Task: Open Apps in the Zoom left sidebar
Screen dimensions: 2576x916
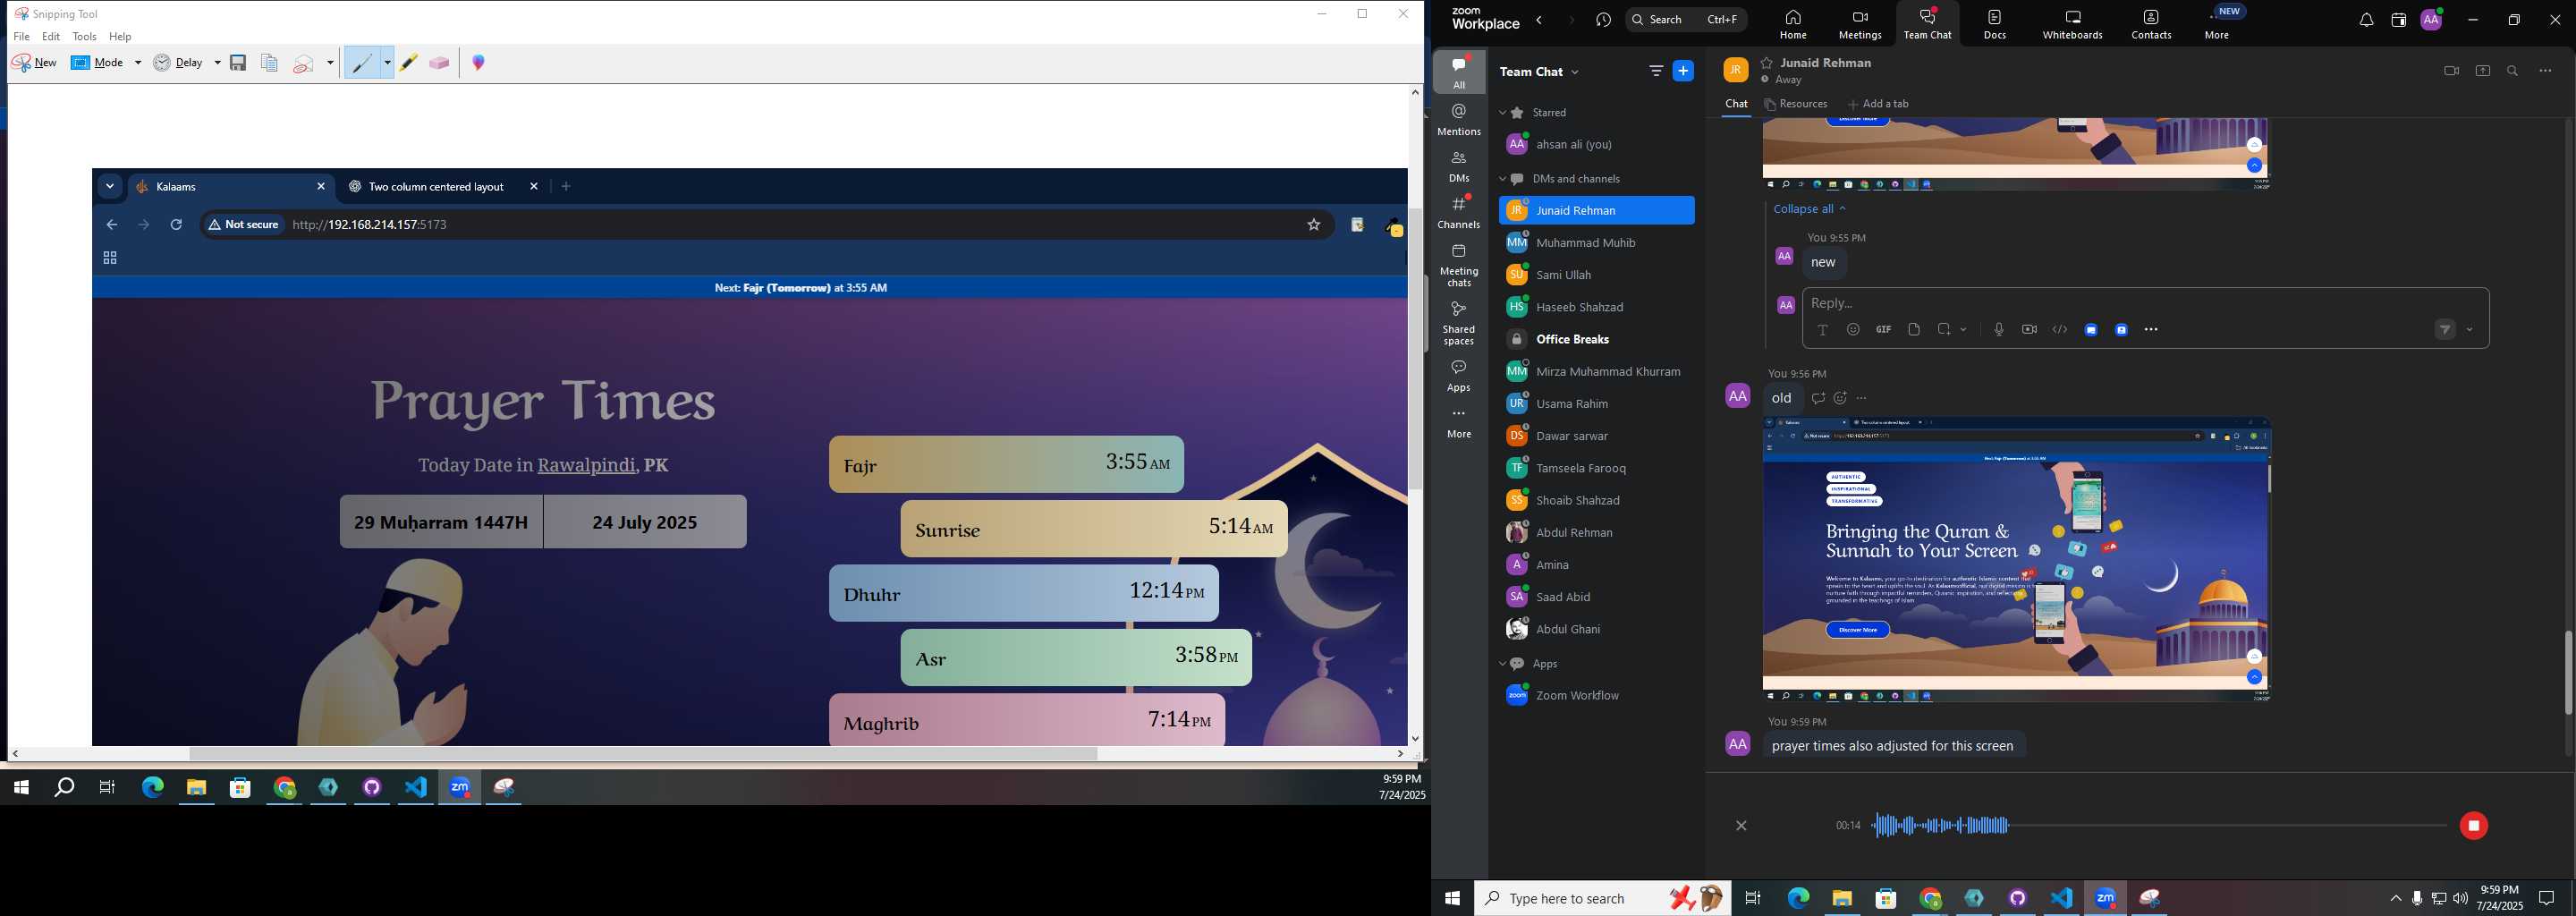Action: (x=1459, y=375)
